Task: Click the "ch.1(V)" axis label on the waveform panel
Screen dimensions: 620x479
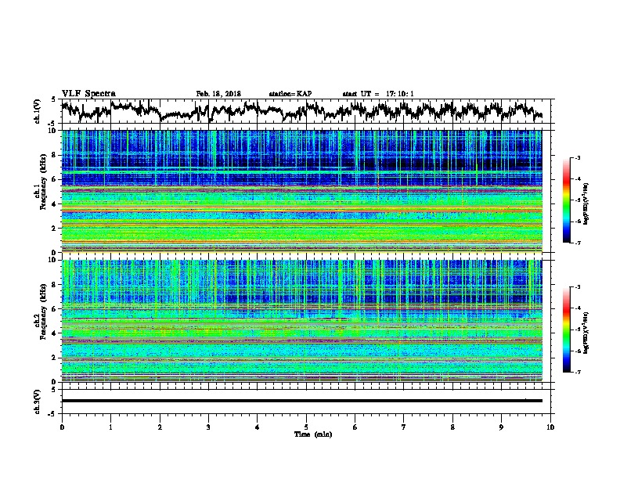Action: pyautogui.click(x=37, y=111)
